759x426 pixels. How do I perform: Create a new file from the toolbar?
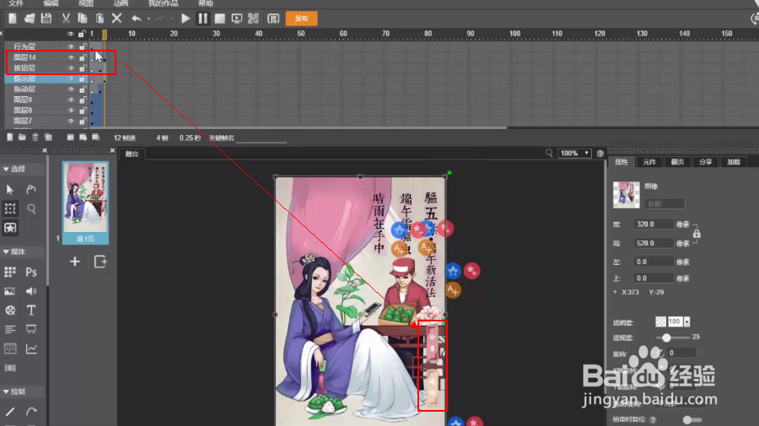tap(13, 19)
